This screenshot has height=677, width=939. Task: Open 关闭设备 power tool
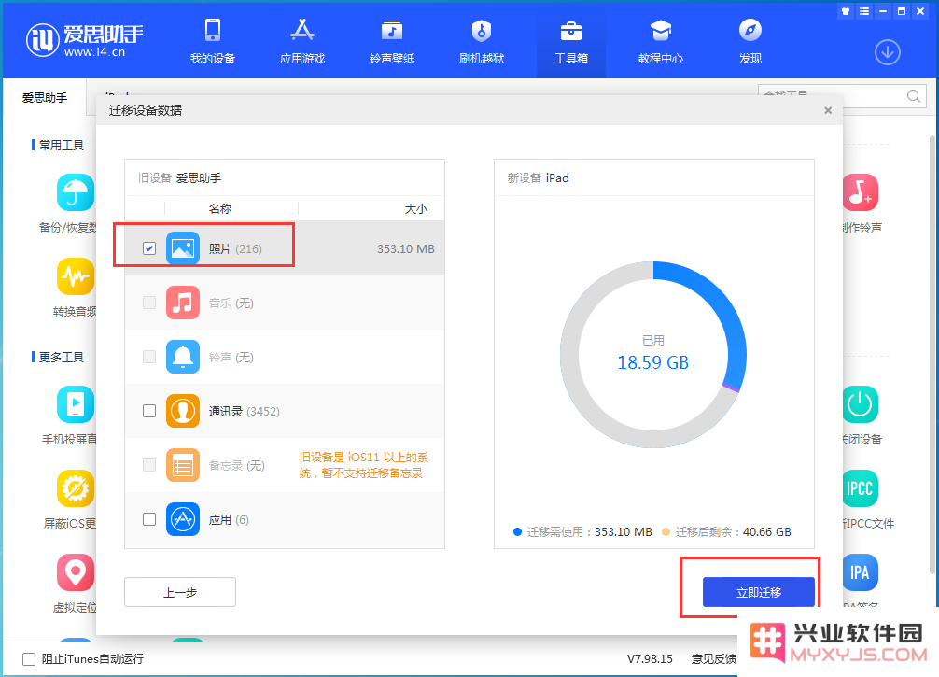point(861,404)
